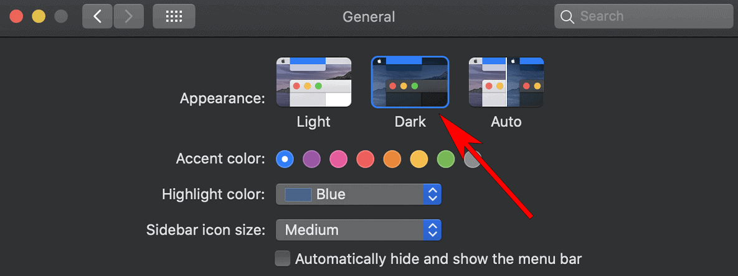Select the yellow accent color
Screen dimensions: 738x276
pyautogui.click(x=419, y=159)
